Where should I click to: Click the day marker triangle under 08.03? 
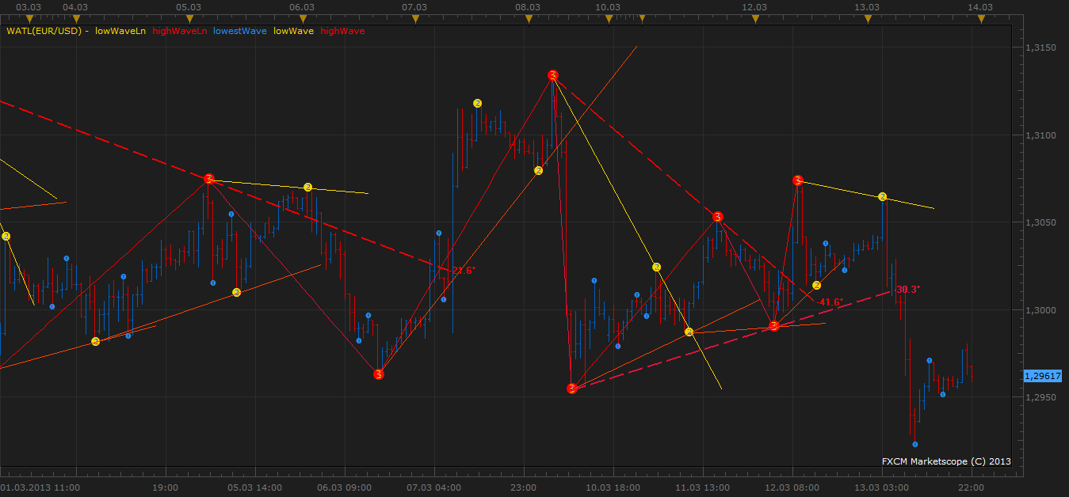pyautogui.click(x=529, y=19)
